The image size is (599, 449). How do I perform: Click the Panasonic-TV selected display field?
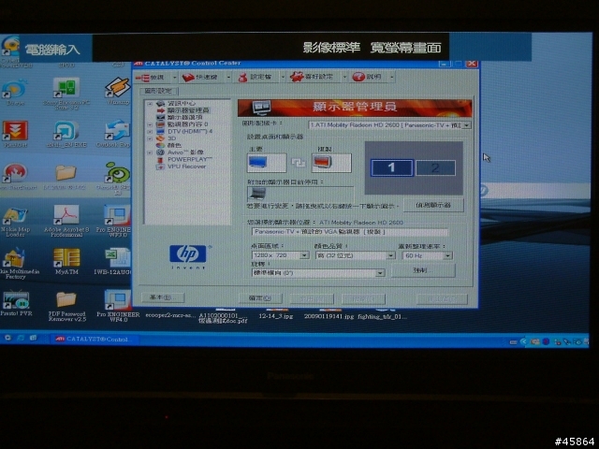pyautogui.click(x=349, y=232)
